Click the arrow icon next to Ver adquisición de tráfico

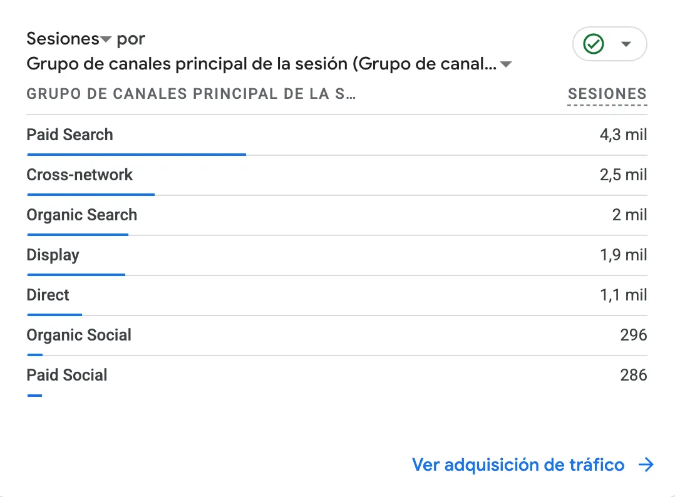646,464
